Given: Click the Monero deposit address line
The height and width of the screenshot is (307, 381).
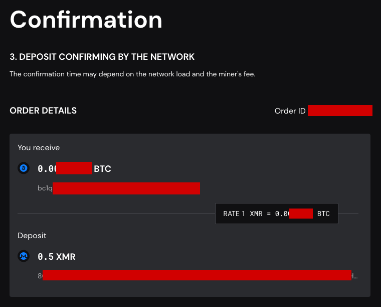Looking at the screenshot, I should point(198,275).
